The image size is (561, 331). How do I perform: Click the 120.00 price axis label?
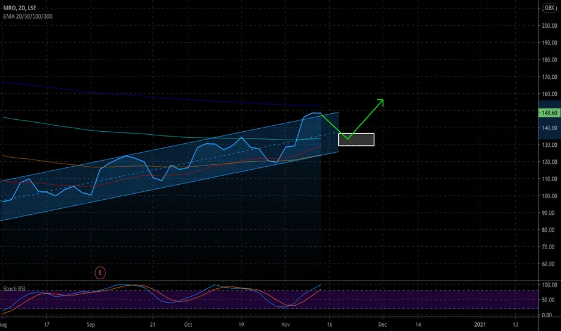[550, 162]
